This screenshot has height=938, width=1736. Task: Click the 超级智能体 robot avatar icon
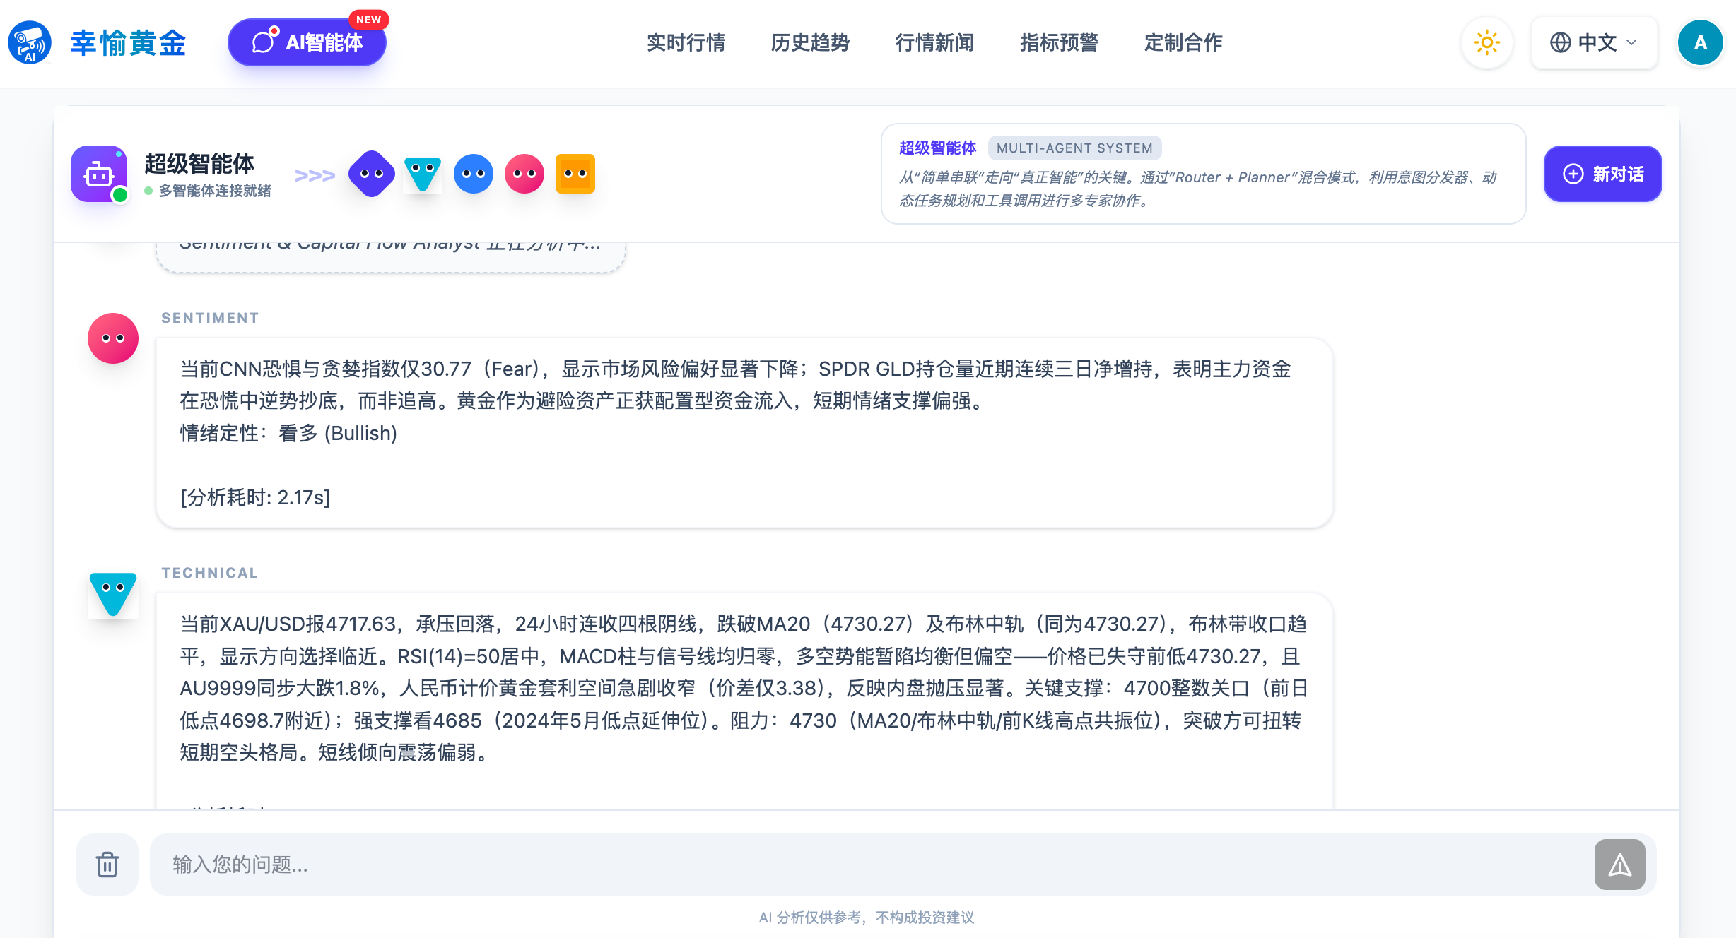(99, 174)
